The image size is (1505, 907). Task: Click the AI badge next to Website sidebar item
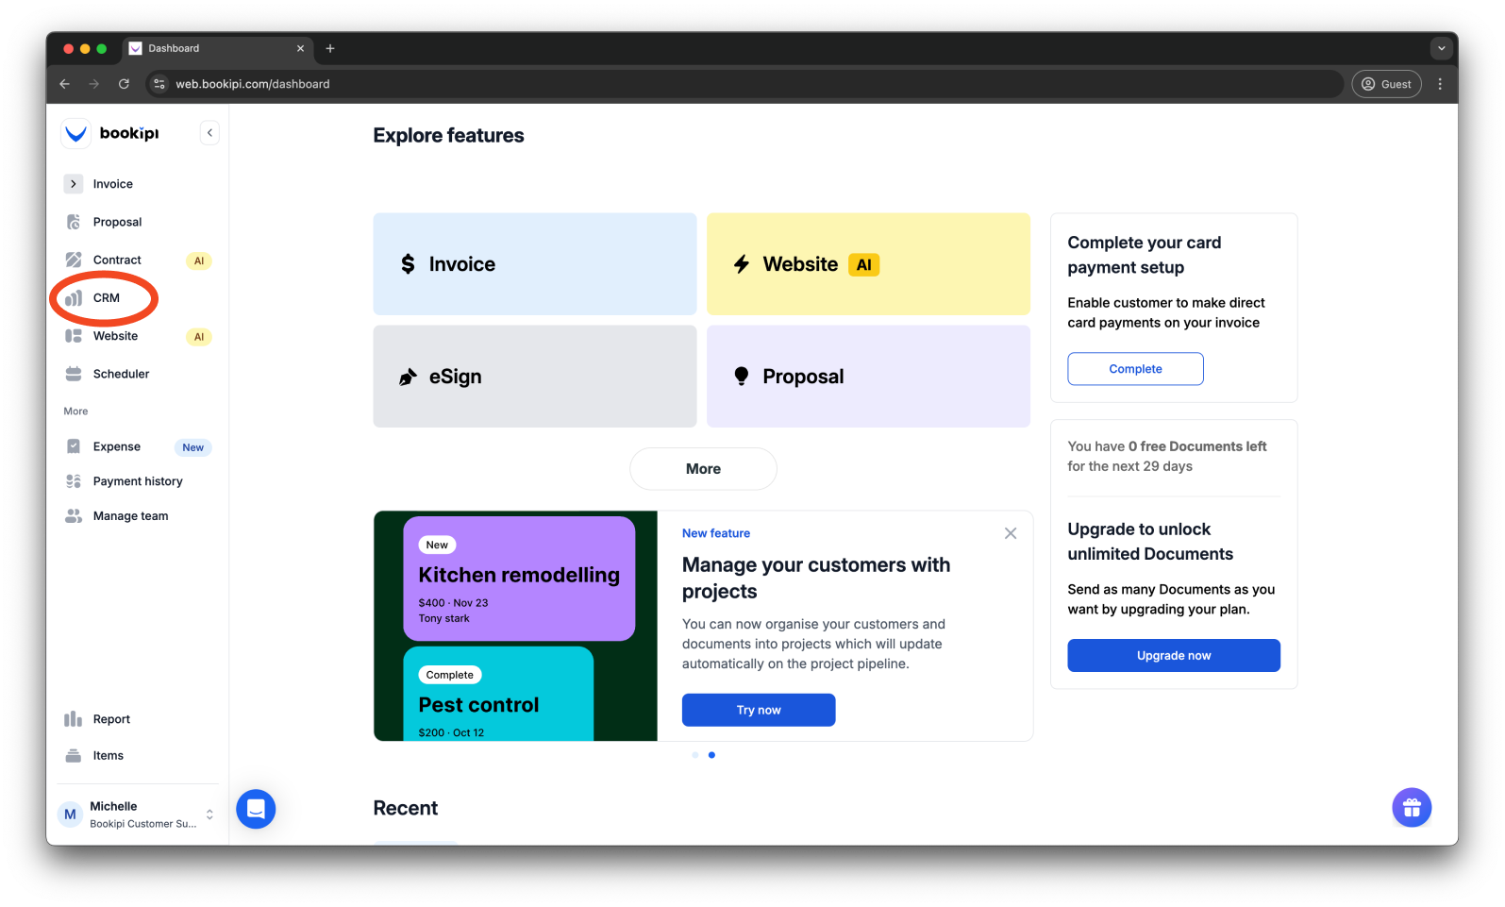coord(199,337)
